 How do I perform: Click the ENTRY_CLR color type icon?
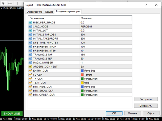point(30,71)
